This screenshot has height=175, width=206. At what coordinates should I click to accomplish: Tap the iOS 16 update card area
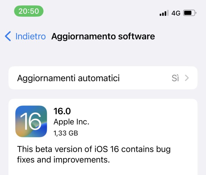click(x=103, y=137)
